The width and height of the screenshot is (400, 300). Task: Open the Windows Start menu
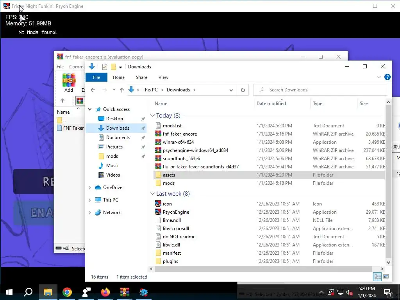tap(9, 292)
